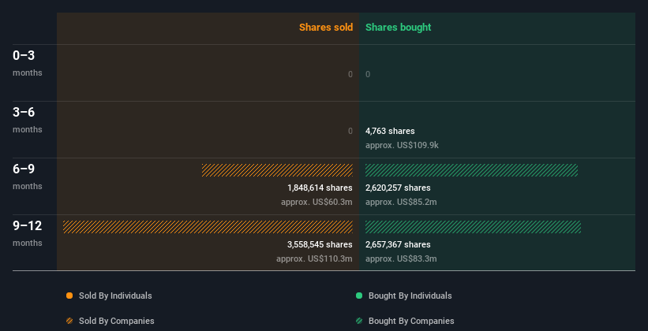Click the approx. US$83.3m text
Image resolution: width=648 pixels, height=331 pixels.
(401, 258)
